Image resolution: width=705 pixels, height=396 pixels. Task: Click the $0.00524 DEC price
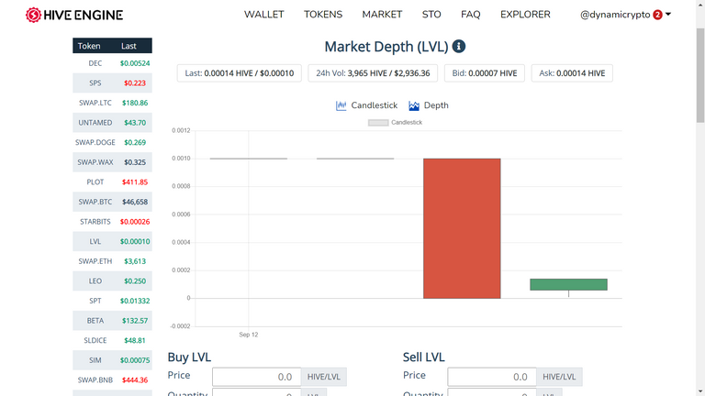(135, 63)
